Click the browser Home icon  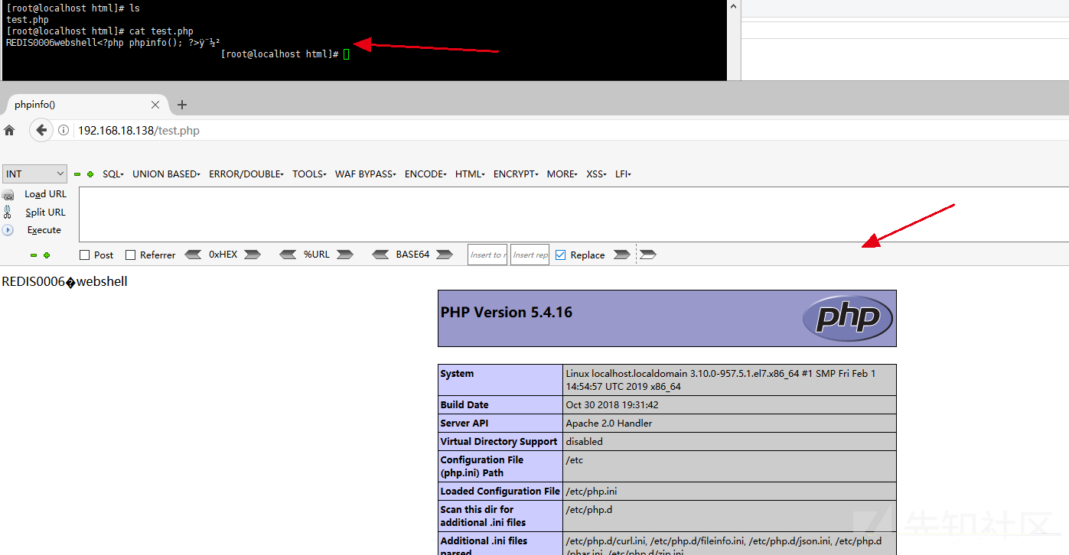9,130
